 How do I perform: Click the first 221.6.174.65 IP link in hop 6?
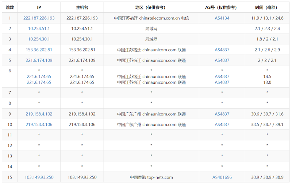coord(39,76)
